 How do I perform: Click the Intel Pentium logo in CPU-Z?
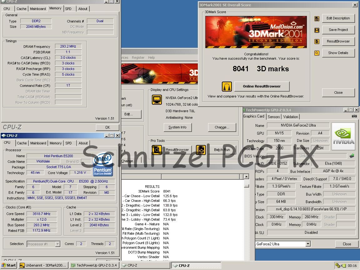tap(103, 164)
